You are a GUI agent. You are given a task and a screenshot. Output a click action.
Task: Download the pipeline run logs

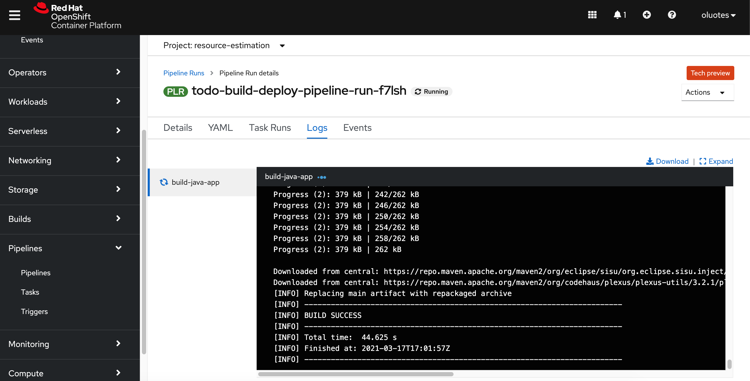click(x=667, y=161)
